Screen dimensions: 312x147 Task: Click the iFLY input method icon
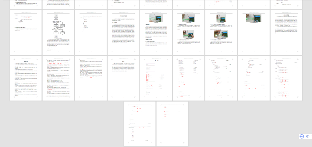coord(301,137)
